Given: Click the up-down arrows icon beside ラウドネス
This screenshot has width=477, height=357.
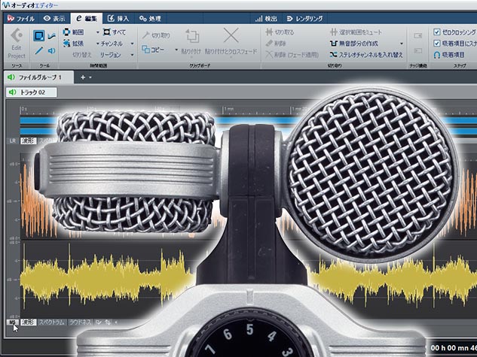Looking at the screenshot, I should pyautogui.click(x=108, y=322).
